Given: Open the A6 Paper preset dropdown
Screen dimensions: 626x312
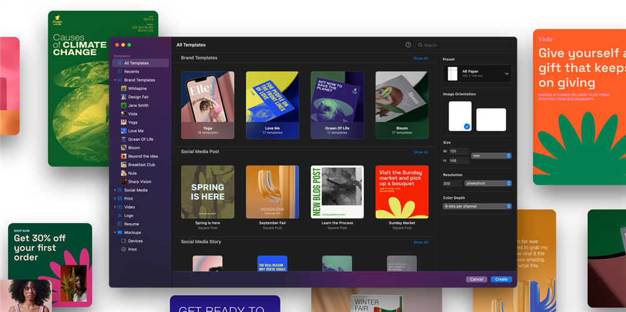Looking at the screenshot, I should pyautogui.click(x=477, y=73).
